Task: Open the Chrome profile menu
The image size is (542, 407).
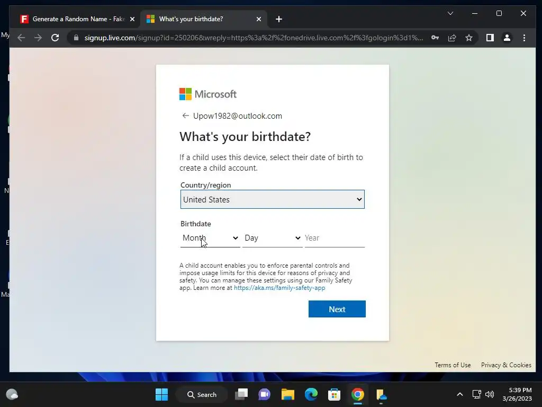Action: [507, 38]
